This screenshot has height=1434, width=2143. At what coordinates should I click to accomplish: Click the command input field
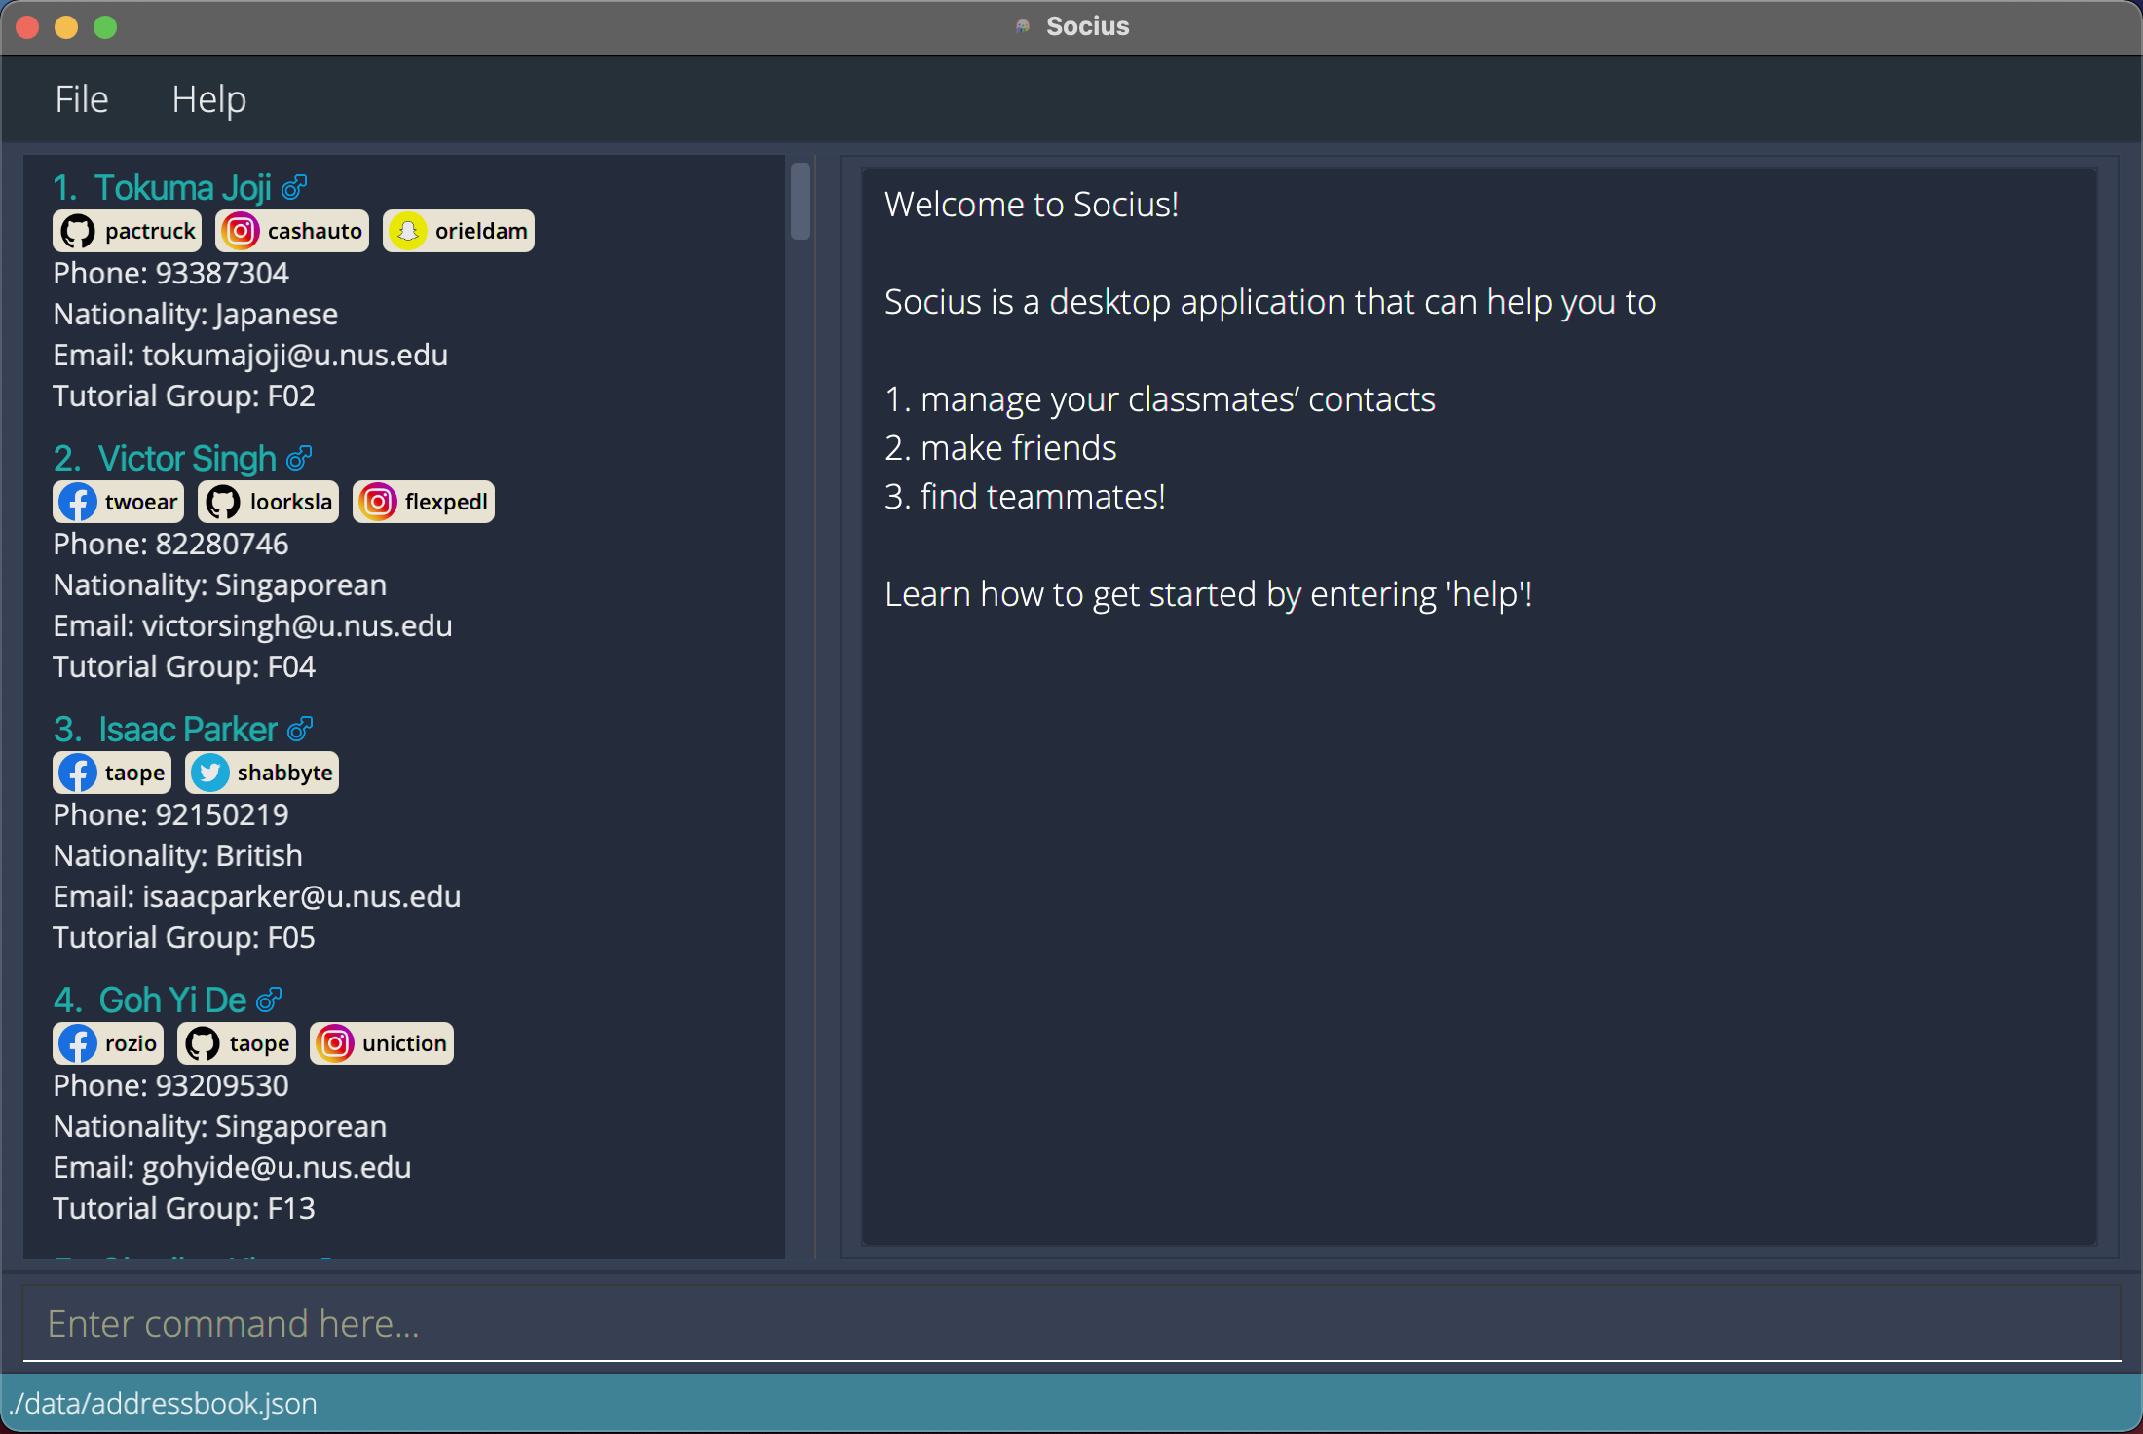pyautogui.click(x=1071, y=1323)
